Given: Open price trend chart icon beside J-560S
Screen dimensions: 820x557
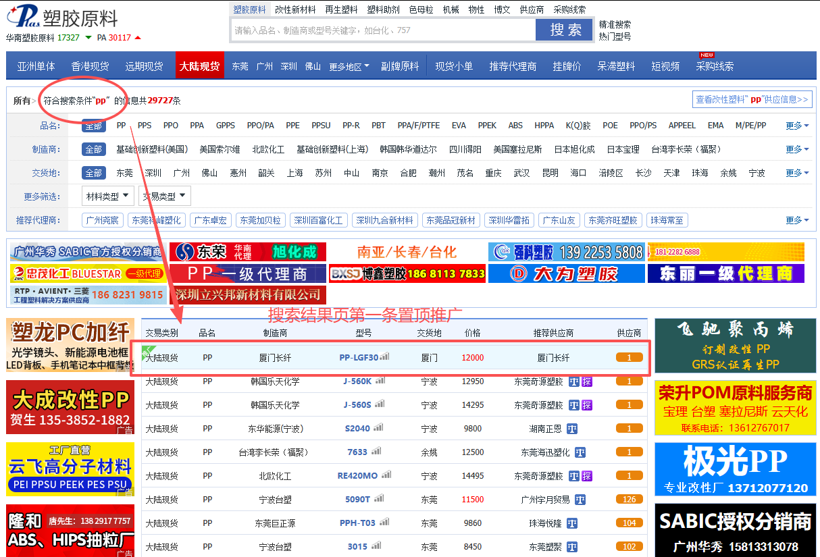Looking at the screenshot, I should click(380, 404).
